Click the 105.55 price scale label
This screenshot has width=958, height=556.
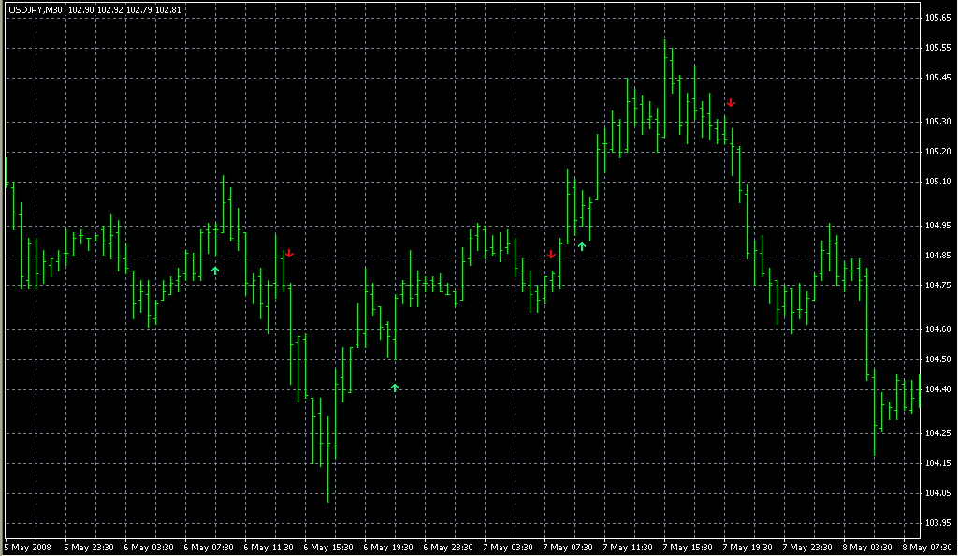coord(937,48)
